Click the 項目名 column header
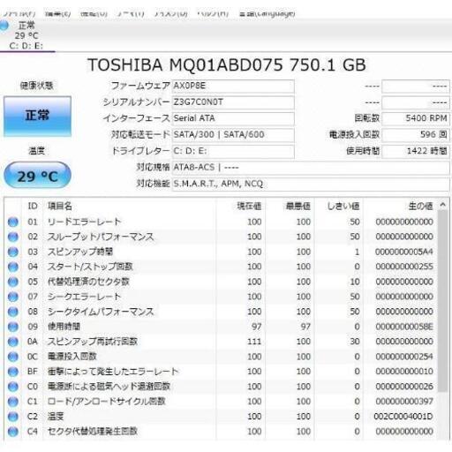The width and height of the screenshot is (452, 452). [x=60, y=206]
